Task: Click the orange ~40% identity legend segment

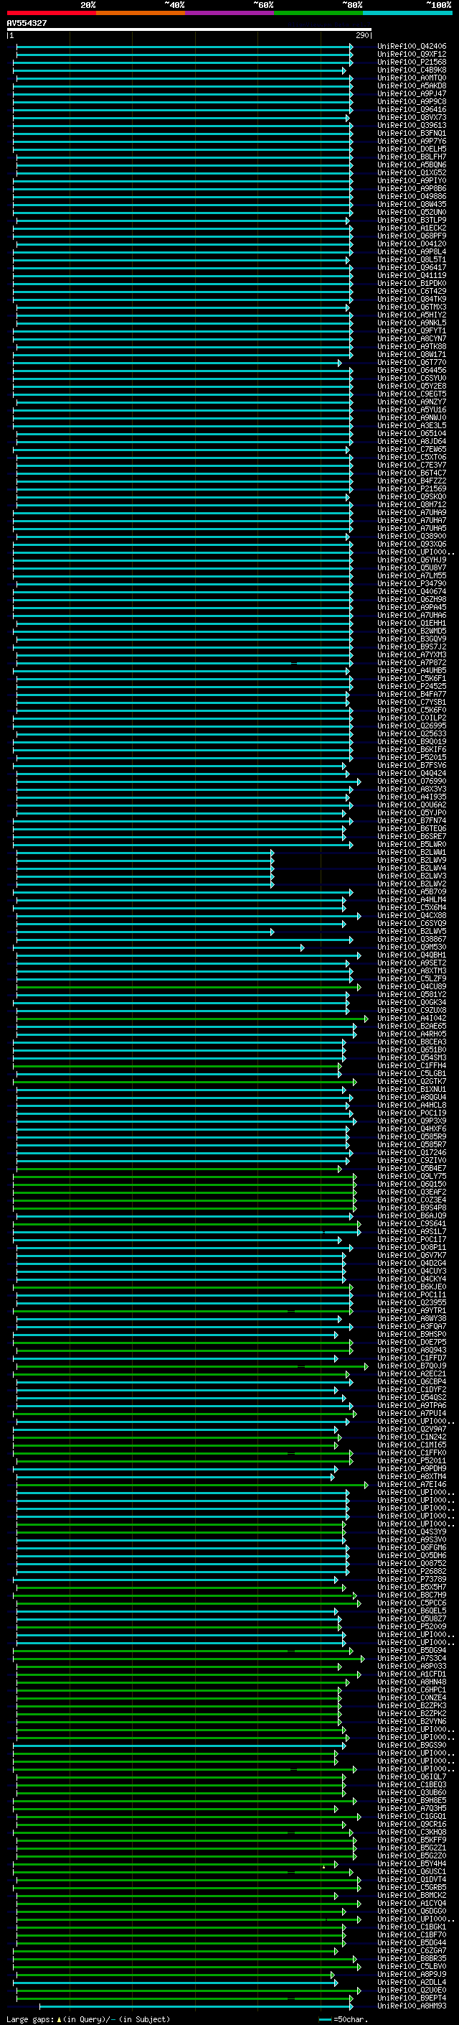Action: 141,13
